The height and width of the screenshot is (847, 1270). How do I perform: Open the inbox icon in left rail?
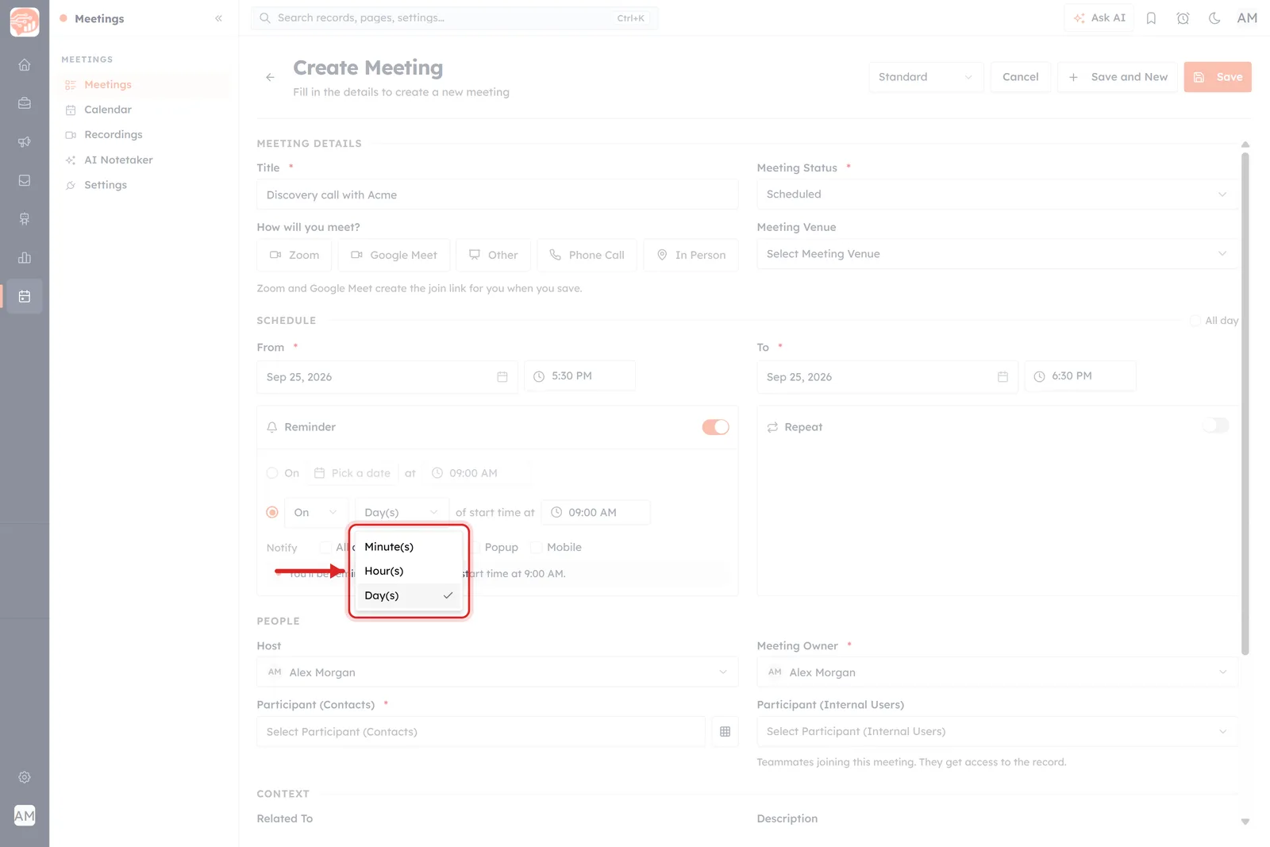pos(25,180)
